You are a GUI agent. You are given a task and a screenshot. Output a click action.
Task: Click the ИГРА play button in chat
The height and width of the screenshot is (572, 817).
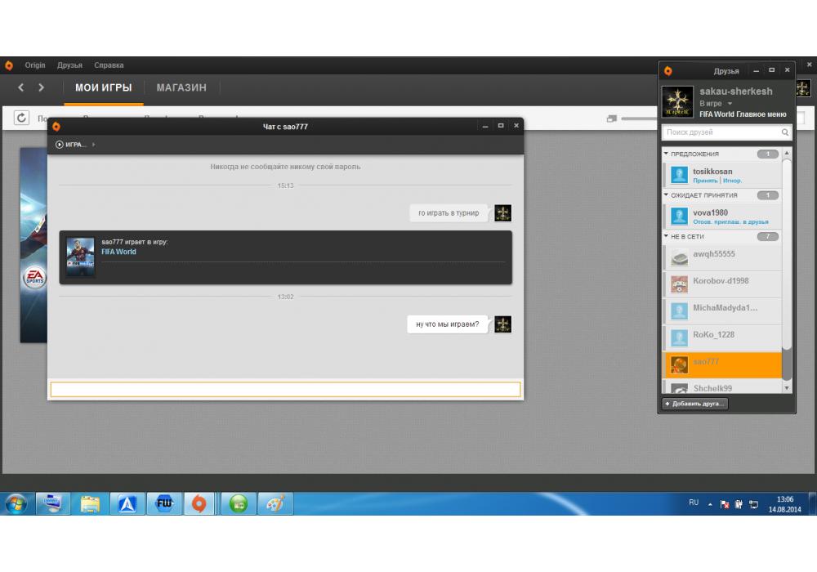coord(70,145)
